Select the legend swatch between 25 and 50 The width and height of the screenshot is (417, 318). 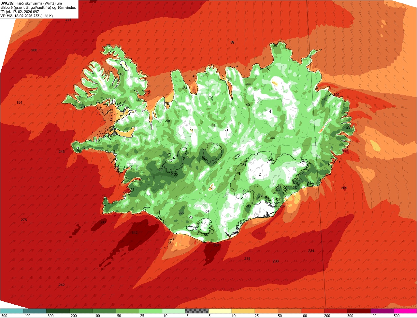point(266,311)
